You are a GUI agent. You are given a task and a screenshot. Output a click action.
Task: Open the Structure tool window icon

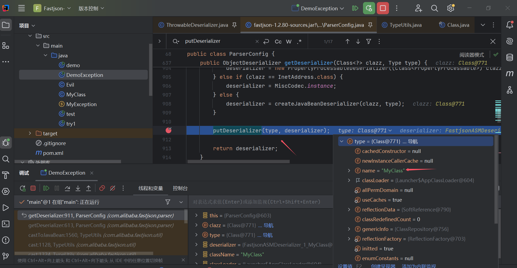(6, 45)
